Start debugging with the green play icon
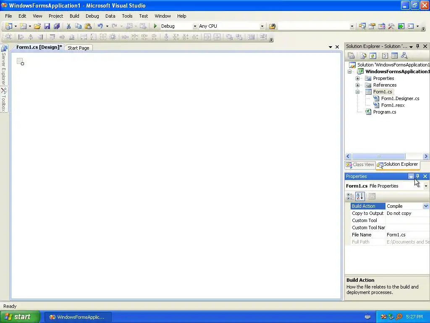430x323 pixels. 155,26
